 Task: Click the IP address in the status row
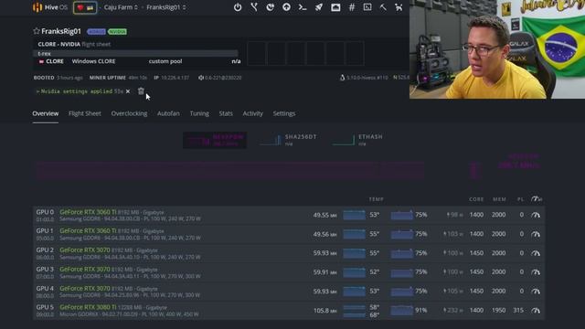(175, 78)
